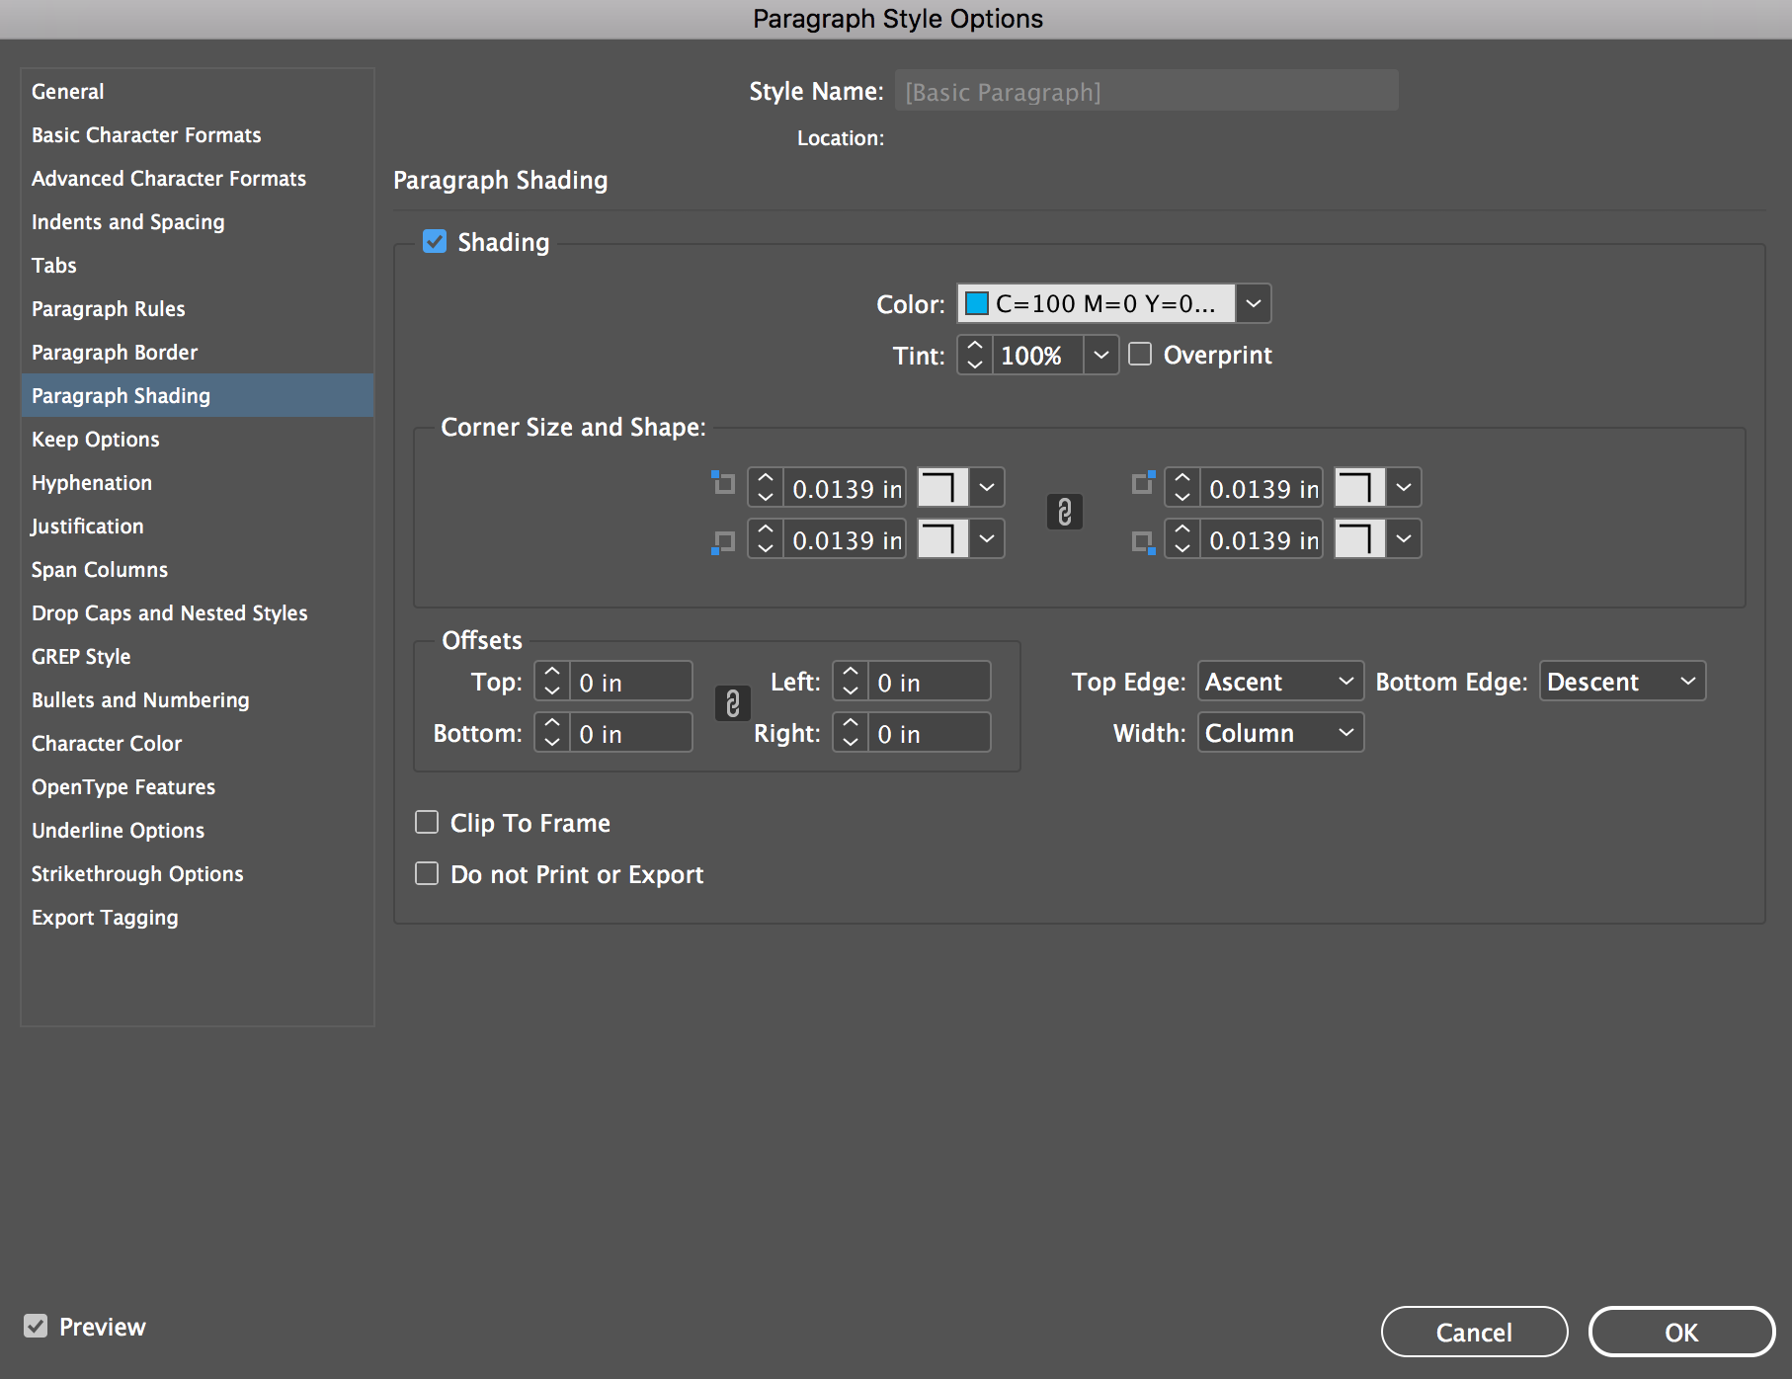Screen dimensions: 1792x1379
Task: Click the top-left corner shape preview icon
Action: 942,487
